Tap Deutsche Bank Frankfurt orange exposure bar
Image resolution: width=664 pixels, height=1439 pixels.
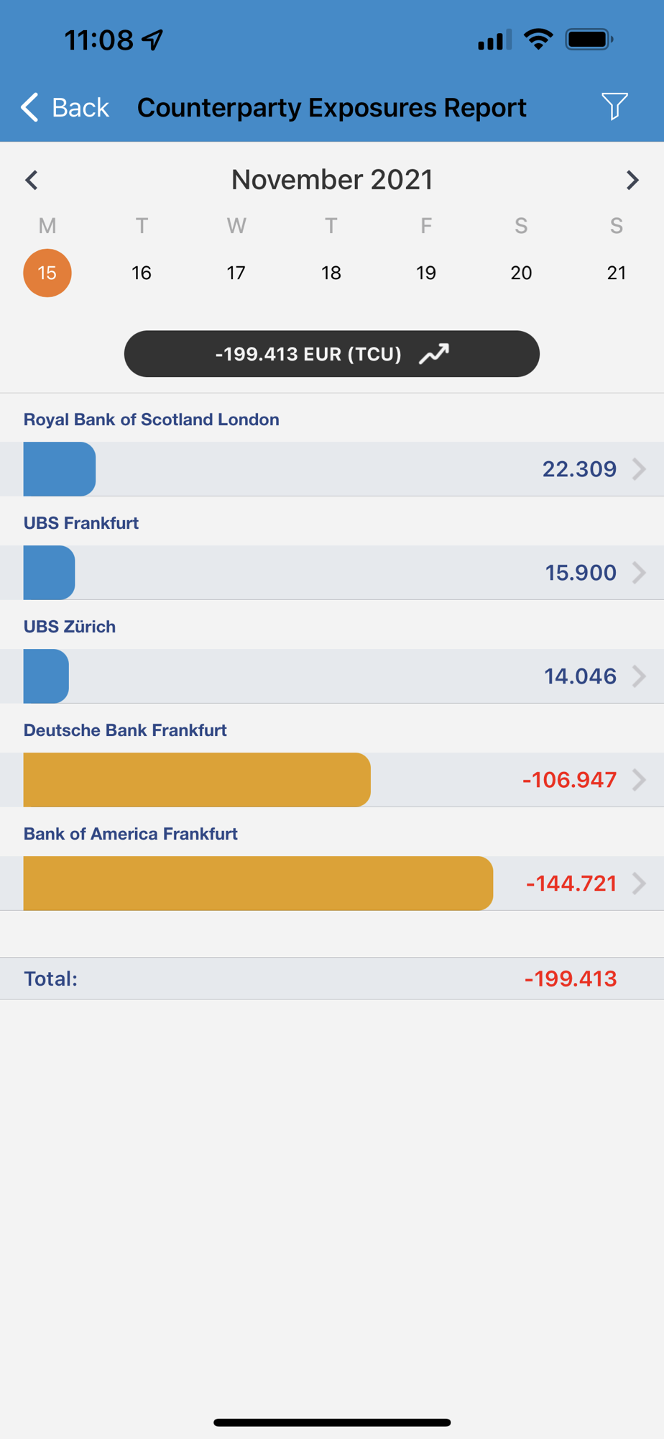tap(197, 780)
